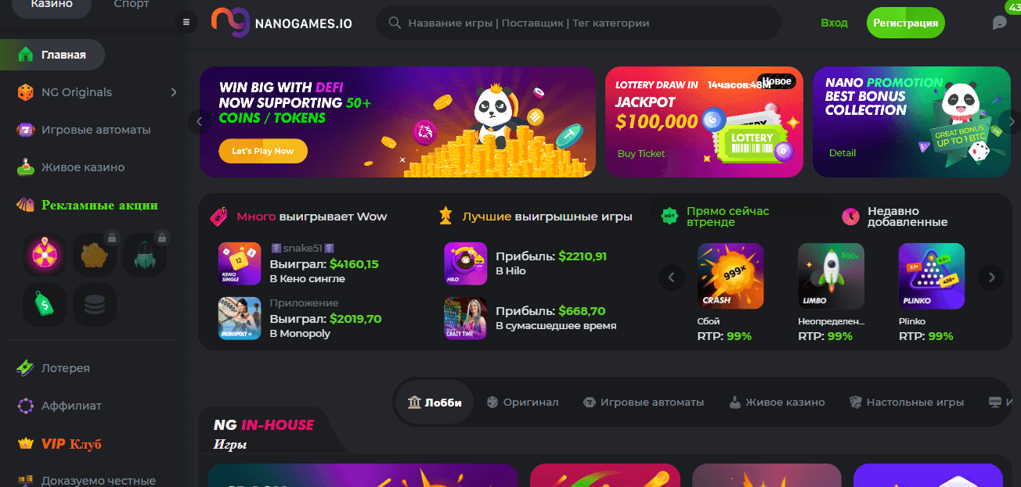Open the Живое казино tab

click(777, 402)
